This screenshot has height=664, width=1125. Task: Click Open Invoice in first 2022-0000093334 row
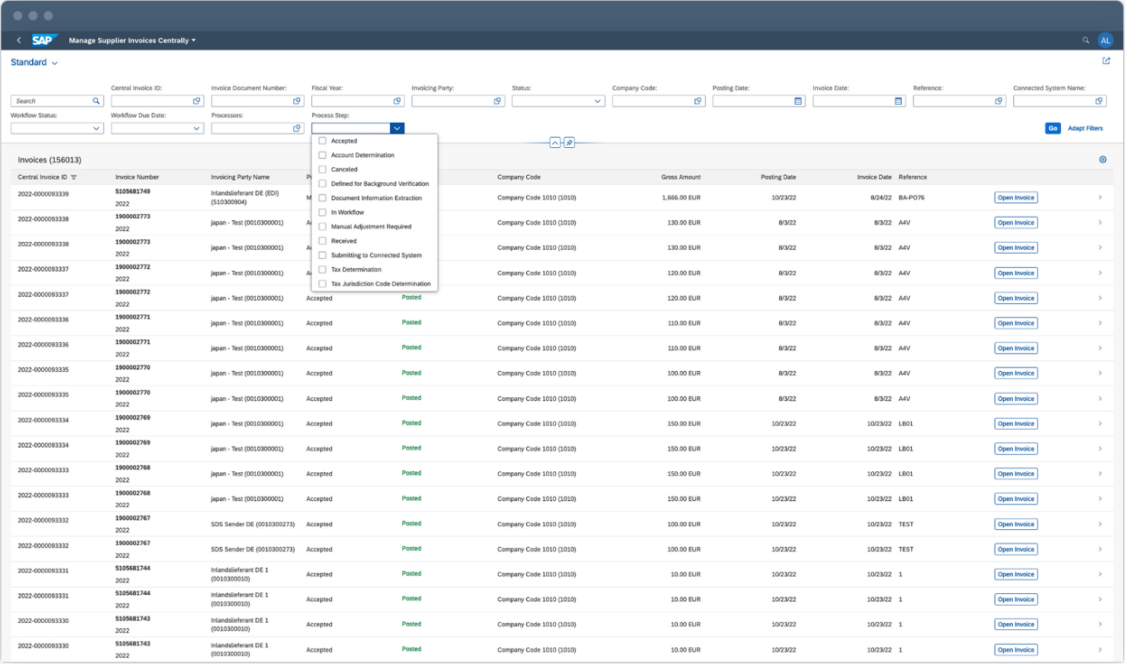1016,424
